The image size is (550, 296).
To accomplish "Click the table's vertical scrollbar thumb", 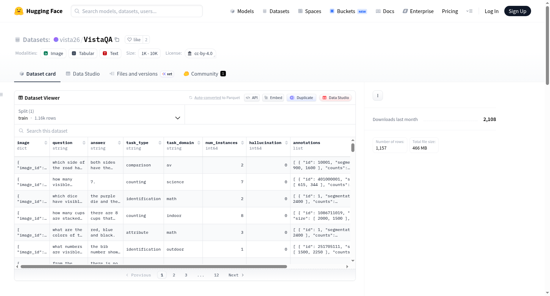I will 353,147.
